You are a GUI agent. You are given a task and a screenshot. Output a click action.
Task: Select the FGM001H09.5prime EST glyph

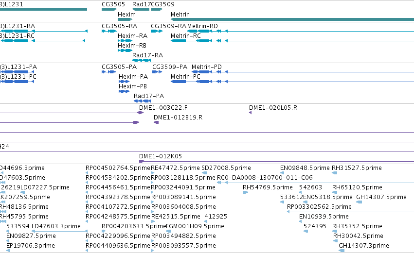pos(168,231)
